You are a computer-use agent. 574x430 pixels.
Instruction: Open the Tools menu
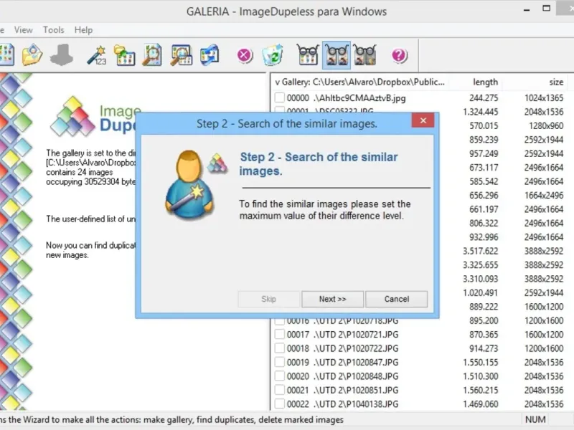tap(53, 30)
